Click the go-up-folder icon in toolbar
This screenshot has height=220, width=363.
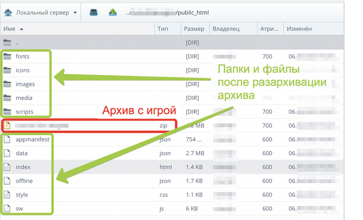113,12
